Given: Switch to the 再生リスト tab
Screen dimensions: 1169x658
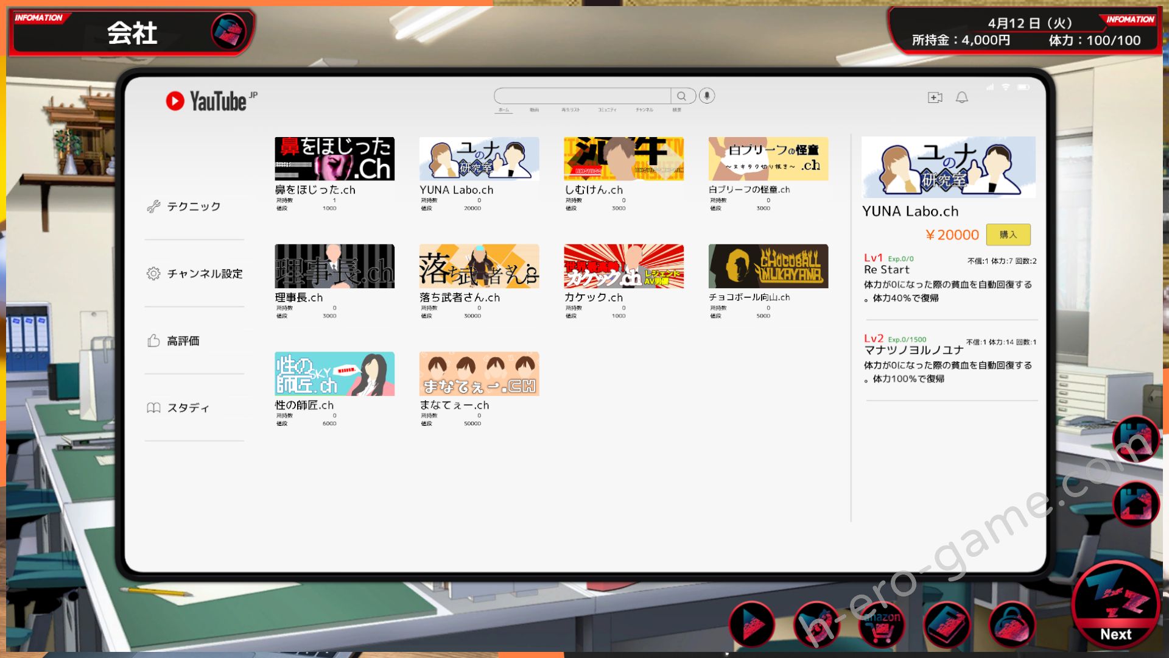Looking at the screenshot, I should pyautogui.click(x=570, y=110).
